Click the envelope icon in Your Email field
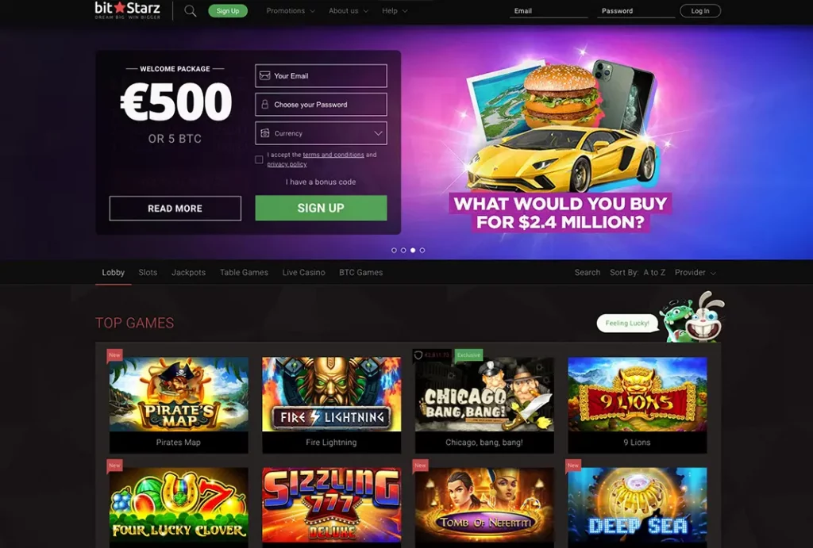 (x=265, y=75)
